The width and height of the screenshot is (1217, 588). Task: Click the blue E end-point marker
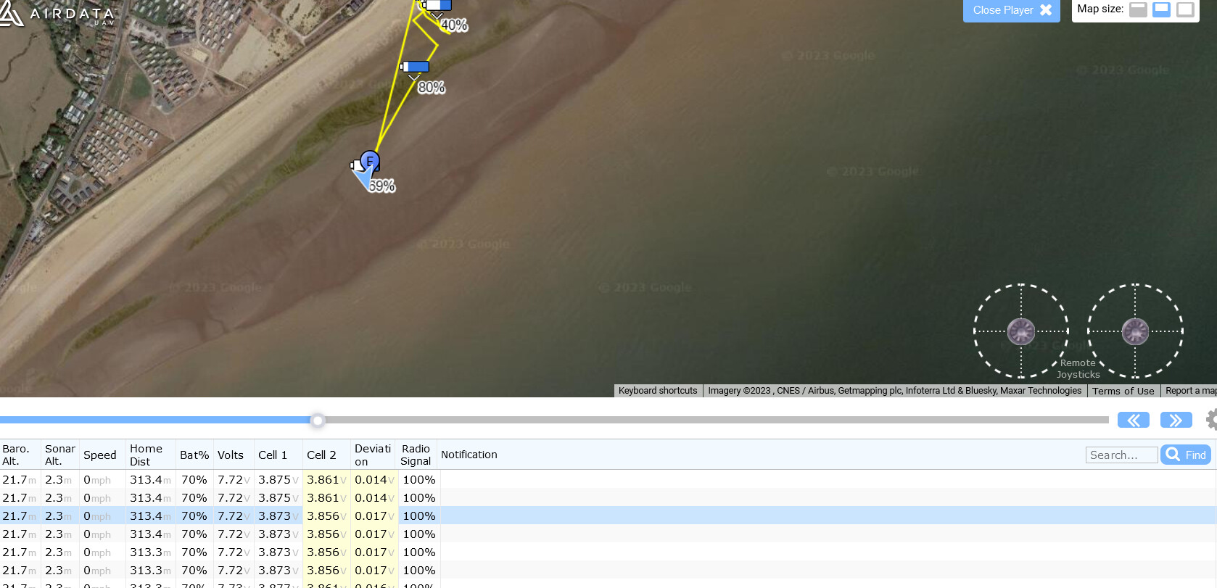point(370,160)
